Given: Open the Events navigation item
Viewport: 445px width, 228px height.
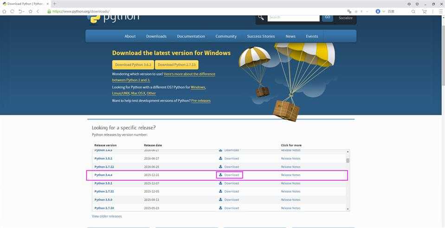Looking at the screenshot, I should [x=312, y=36].
